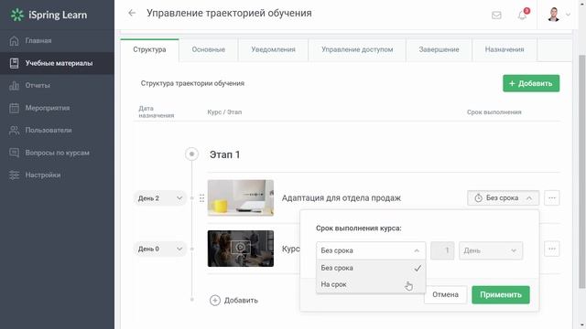The width and height of the screenshot is (586, 329).
Task: Click the Адаптация для отдела продаж title
Action: point(342,198)
